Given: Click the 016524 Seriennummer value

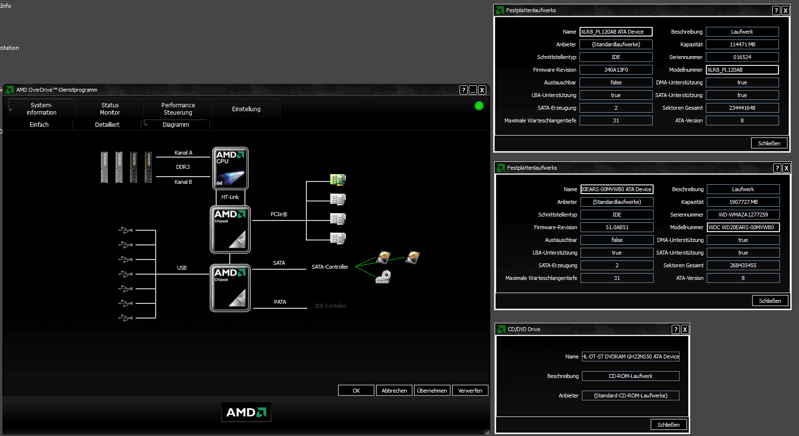Looking at the screenshot, I should pos(742,57).
